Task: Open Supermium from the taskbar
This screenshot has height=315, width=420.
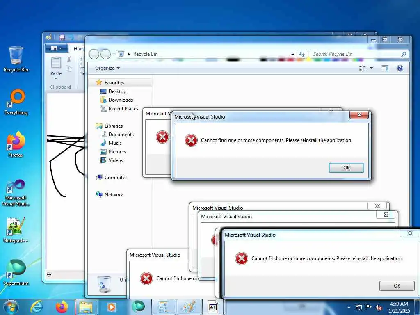Action: (138, 307)
